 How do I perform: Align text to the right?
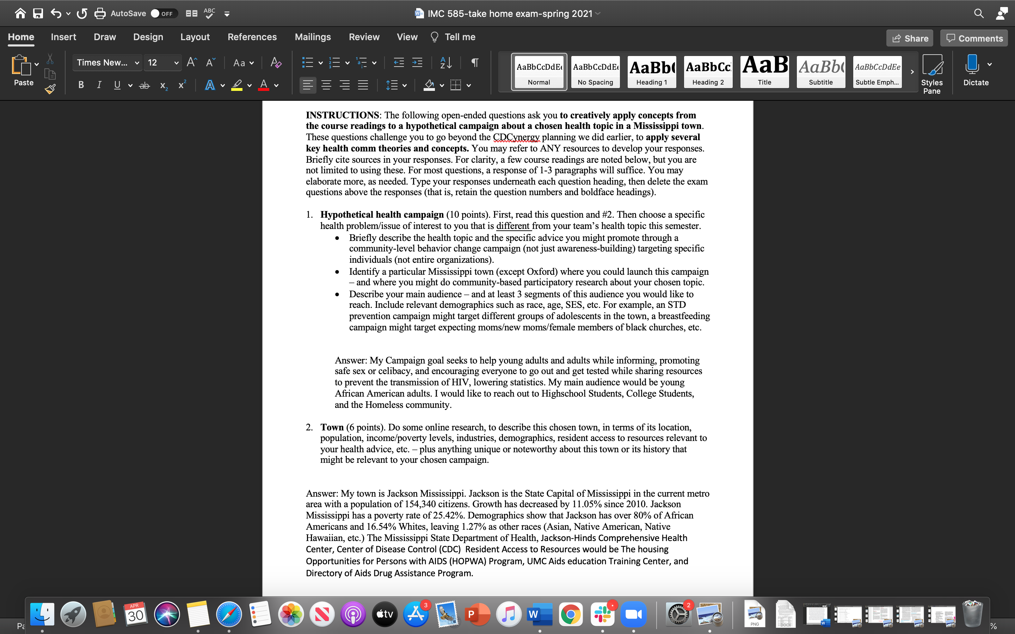click(x=344, y=85)
